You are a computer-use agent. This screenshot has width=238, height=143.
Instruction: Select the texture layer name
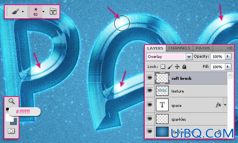(178, 91)
